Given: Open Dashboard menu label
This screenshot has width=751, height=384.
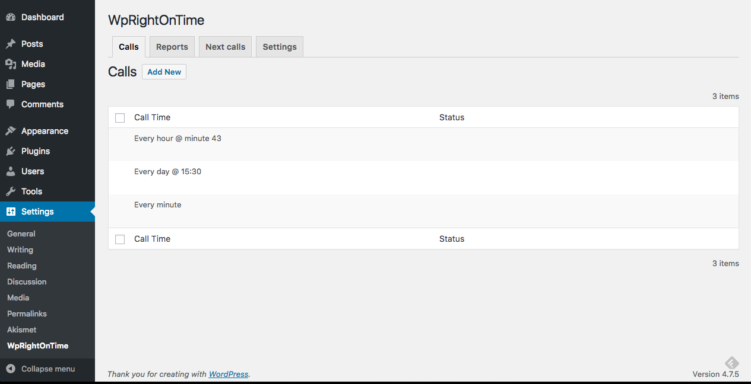Looking at the screenshot, I should [x=43, y=17].
